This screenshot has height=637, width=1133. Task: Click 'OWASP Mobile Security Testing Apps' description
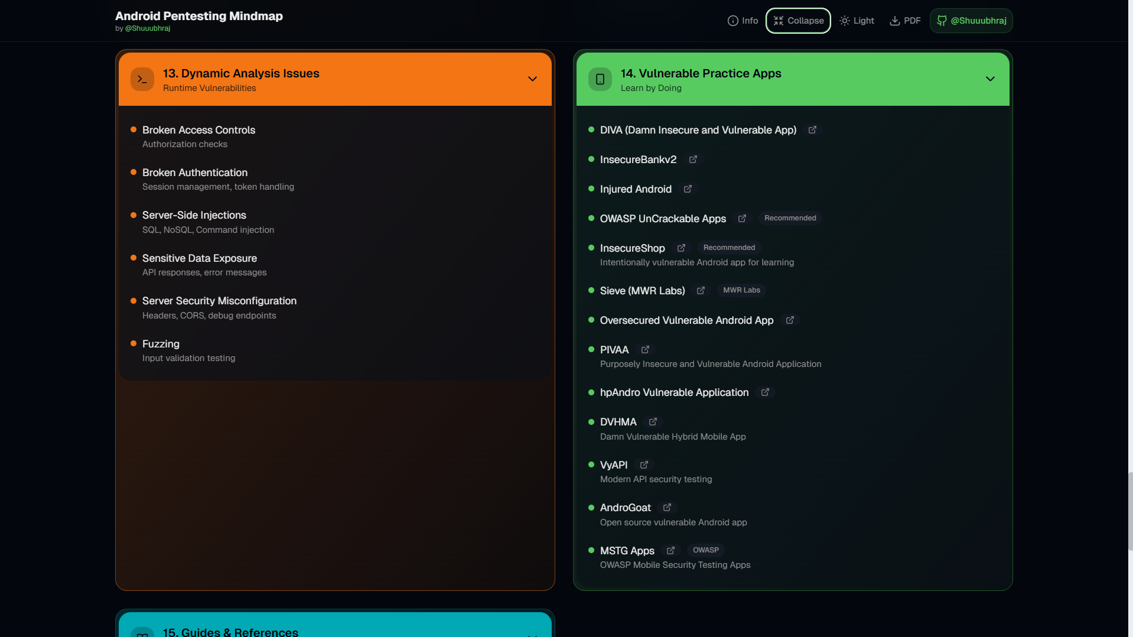tap(675, 565)
